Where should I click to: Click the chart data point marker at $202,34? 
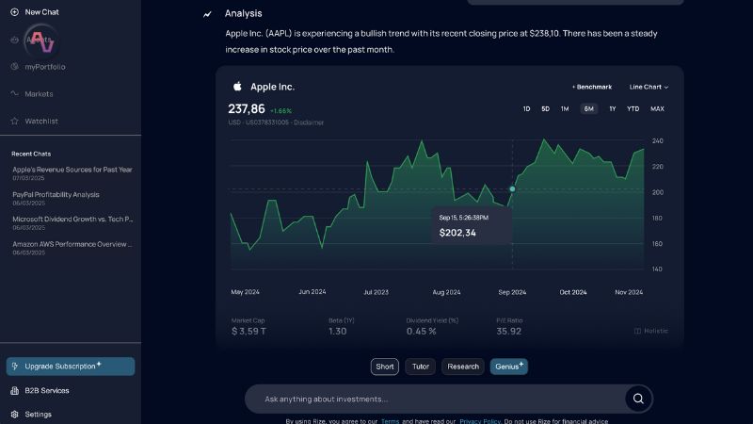(x=512, y=189)
